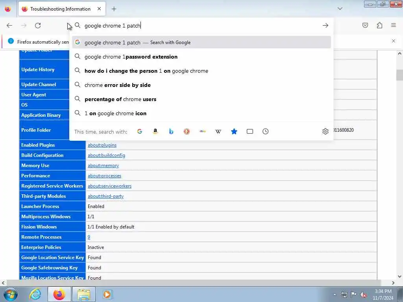
Task: Open the about:third-party link
Action: point(105,196)
